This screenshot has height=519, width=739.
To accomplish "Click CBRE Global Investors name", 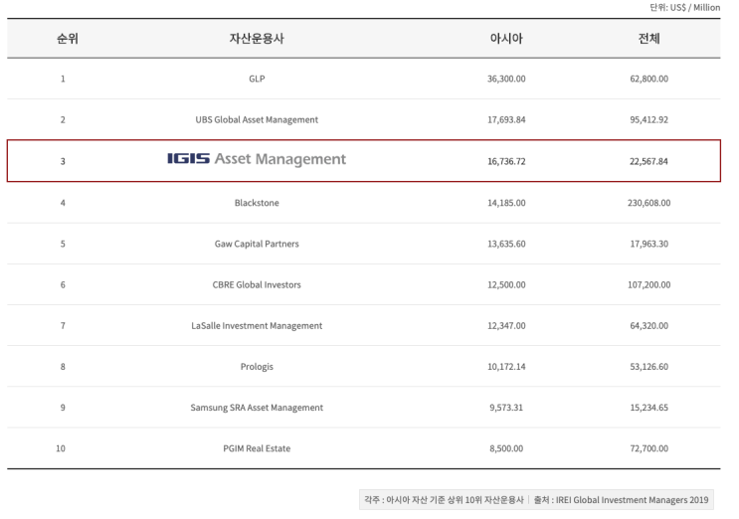I will coord(257,285).
